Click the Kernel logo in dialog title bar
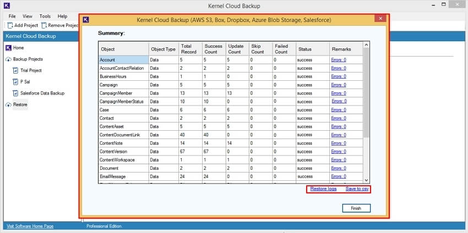The width and height of the screenshot is (468, 233). point(86,20)
